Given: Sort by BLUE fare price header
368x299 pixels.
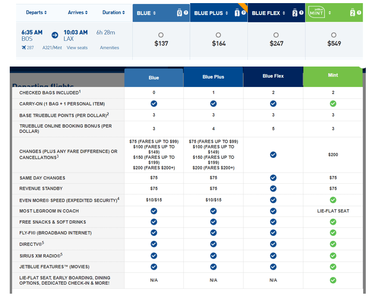Looking at the screenshot, I should click(x=146, y=13).
